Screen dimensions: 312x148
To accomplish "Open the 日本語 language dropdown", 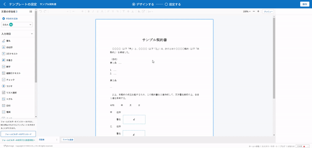I will tap(303, 146).
